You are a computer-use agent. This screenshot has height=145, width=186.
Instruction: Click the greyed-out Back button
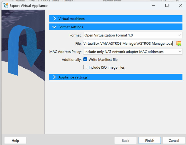[125, 140]
